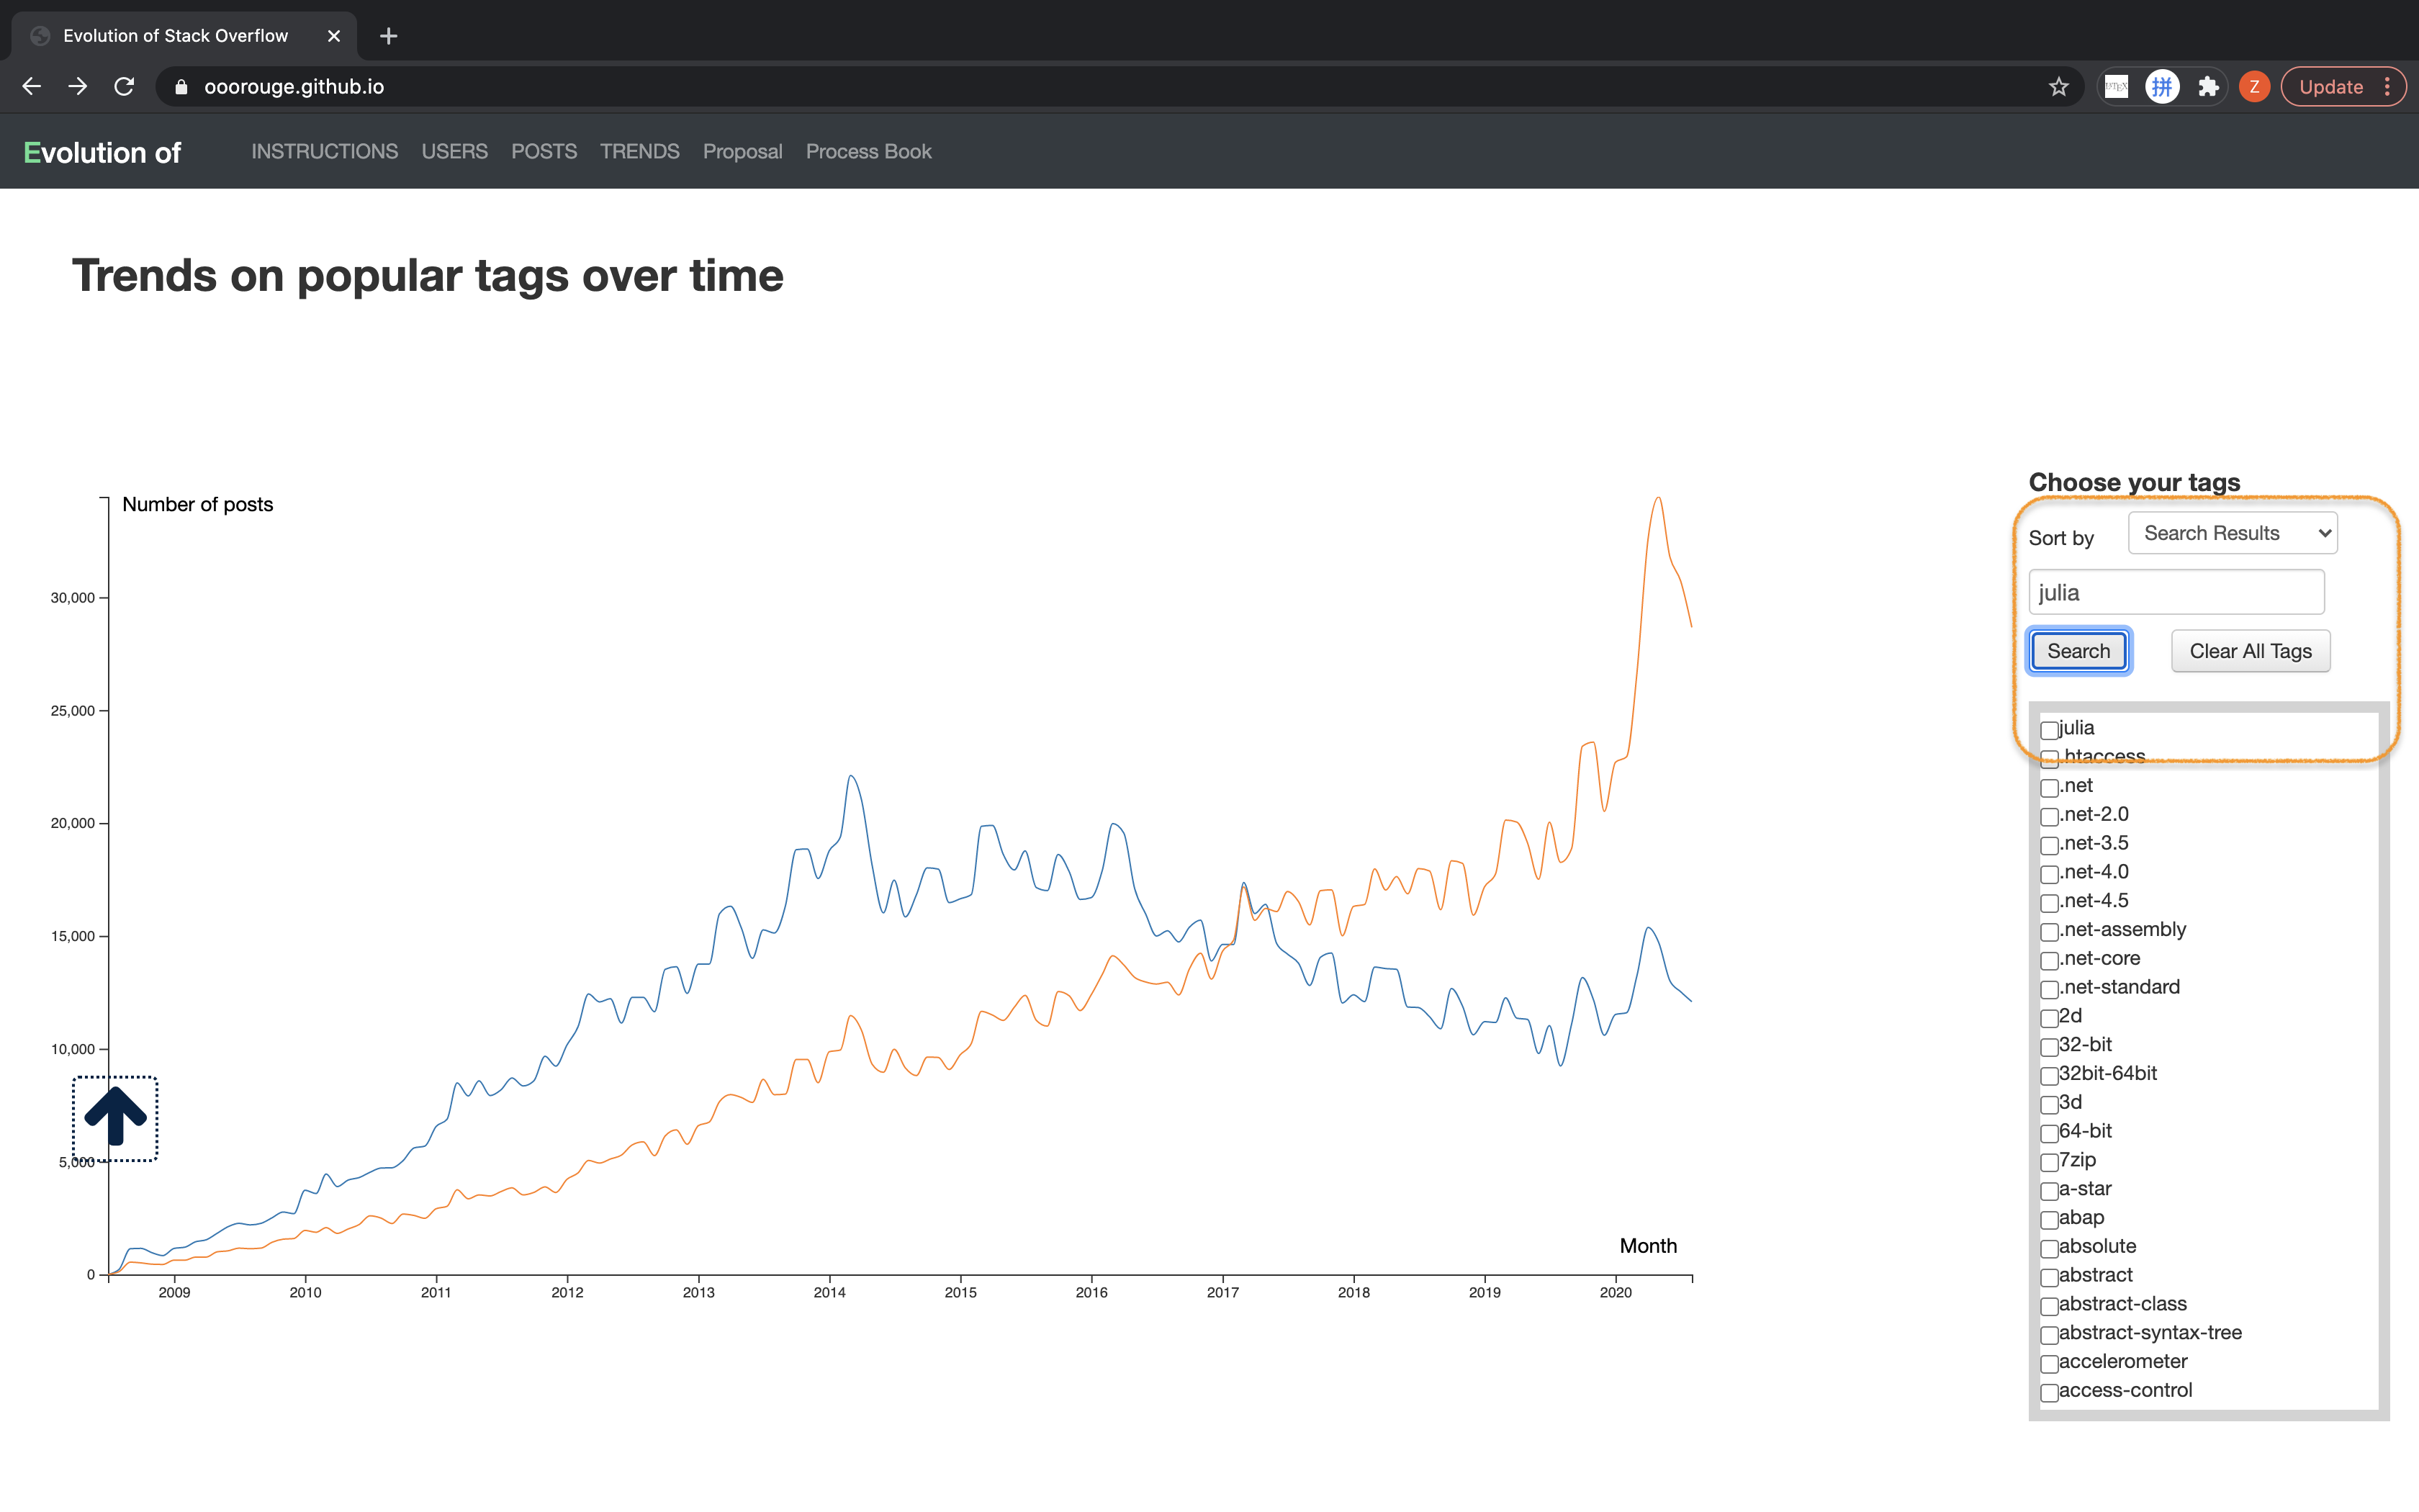Check the .net-2.0 tag checkbox
Image resolution: width=2419 pixels, height=1512 pixels.
pyautogui.click(x=2049, y=816)
